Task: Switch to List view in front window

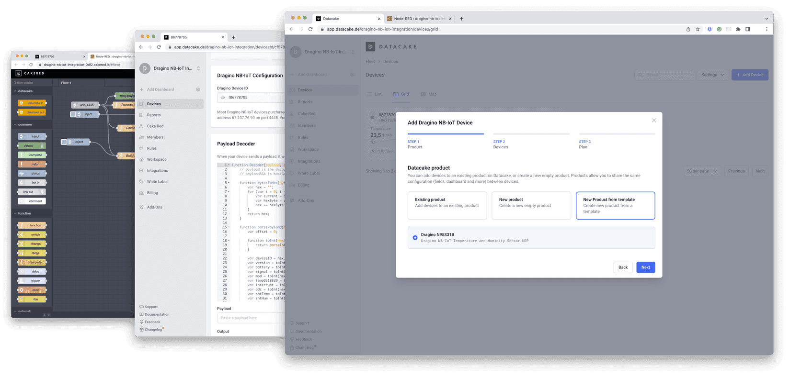Action: (x=374, y=94)
